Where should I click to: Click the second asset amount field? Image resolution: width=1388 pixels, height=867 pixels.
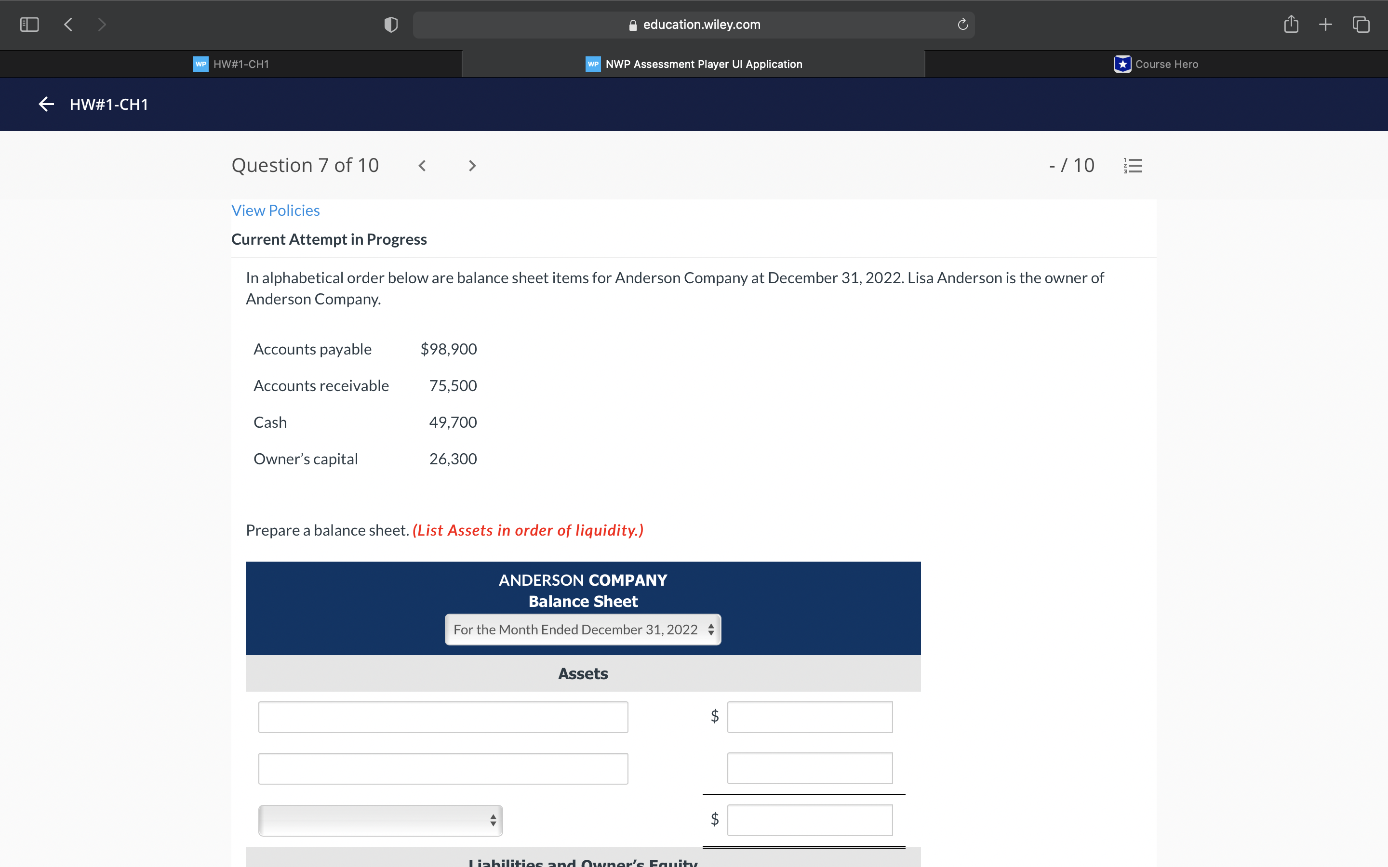809,768
